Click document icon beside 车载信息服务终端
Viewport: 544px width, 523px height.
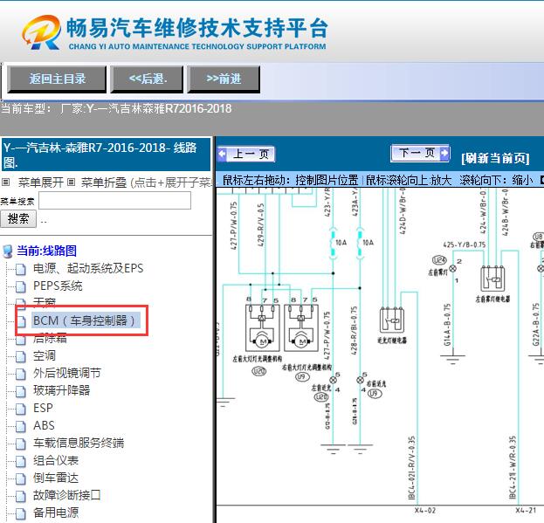click(x=21, y=444)
